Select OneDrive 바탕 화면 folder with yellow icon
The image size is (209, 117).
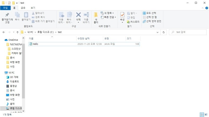coord(13,62)
